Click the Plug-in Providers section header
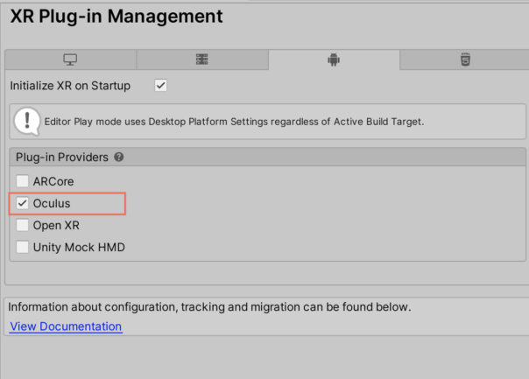 click(x=267, y=158)
